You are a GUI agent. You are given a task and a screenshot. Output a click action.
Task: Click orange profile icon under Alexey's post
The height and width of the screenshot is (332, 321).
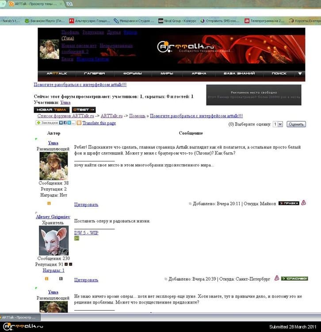46,278
